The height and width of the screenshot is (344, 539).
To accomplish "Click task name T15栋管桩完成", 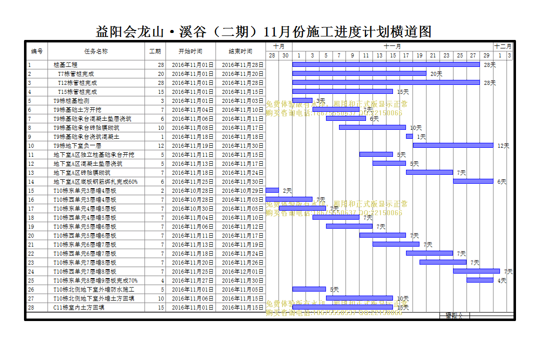I will click(x=77, y=92).
